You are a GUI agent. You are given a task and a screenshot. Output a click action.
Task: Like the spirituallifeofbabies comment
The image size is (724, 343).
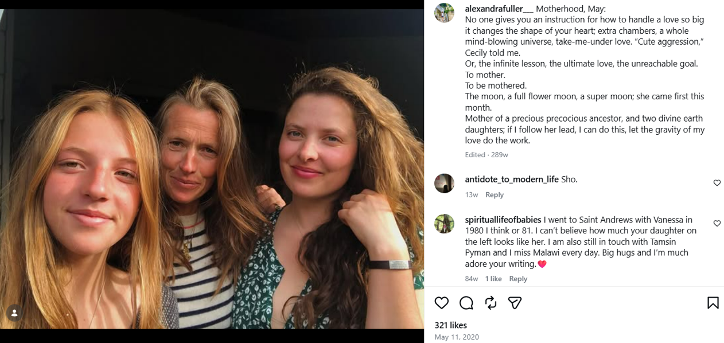(x=717, y=224)
